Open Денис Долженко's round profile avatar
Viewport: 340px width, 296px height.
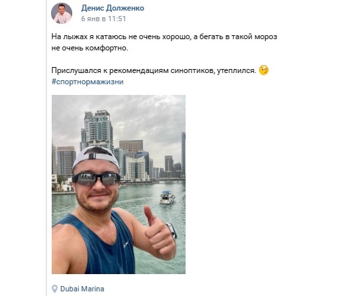coord(62,13)
